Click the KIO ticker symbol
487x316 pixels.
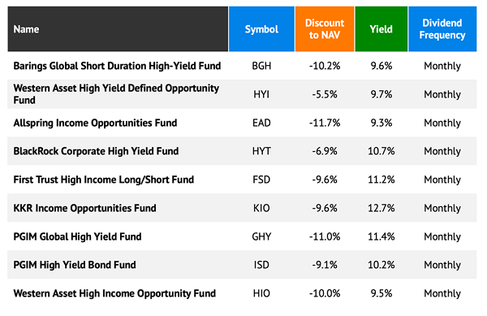[x=261, y=208]
